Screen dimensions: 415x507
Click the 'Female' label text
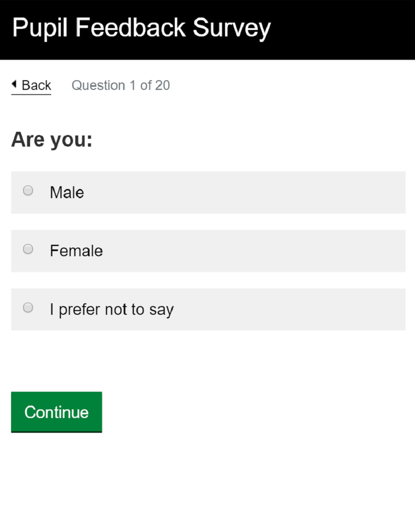[x=77, y=251]
